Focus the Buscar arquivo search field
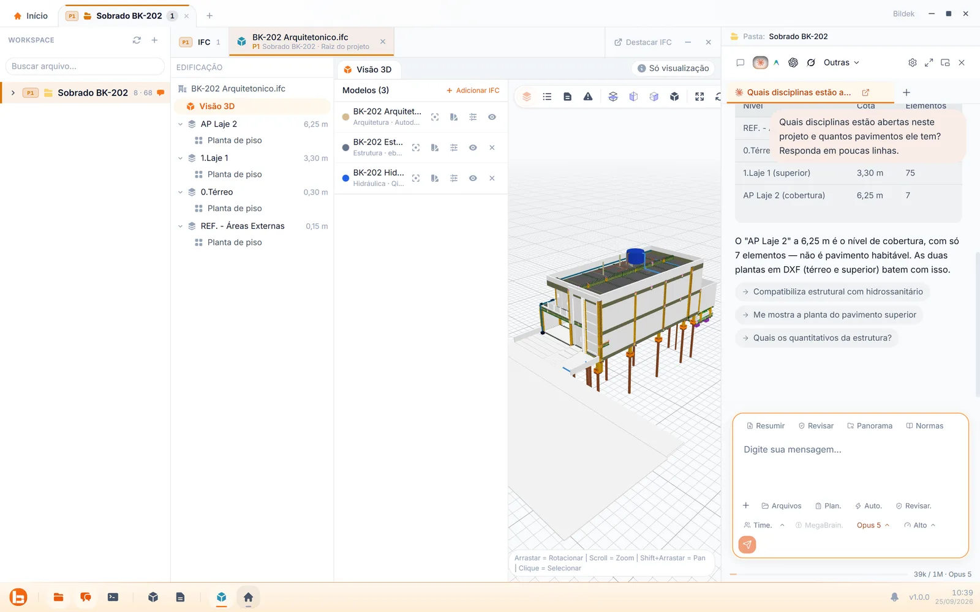 tap(85, 66)
